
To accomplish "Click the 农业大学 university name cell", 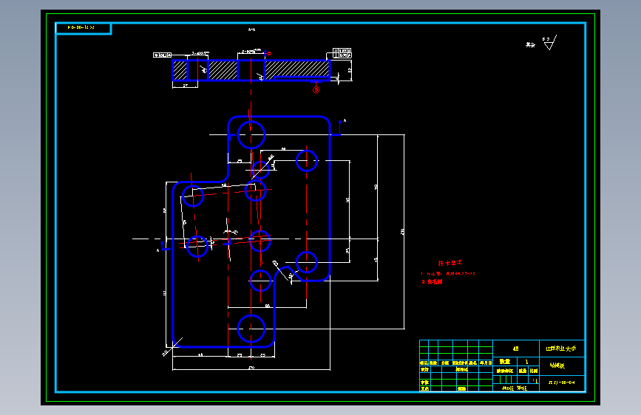I will point(562,349).
